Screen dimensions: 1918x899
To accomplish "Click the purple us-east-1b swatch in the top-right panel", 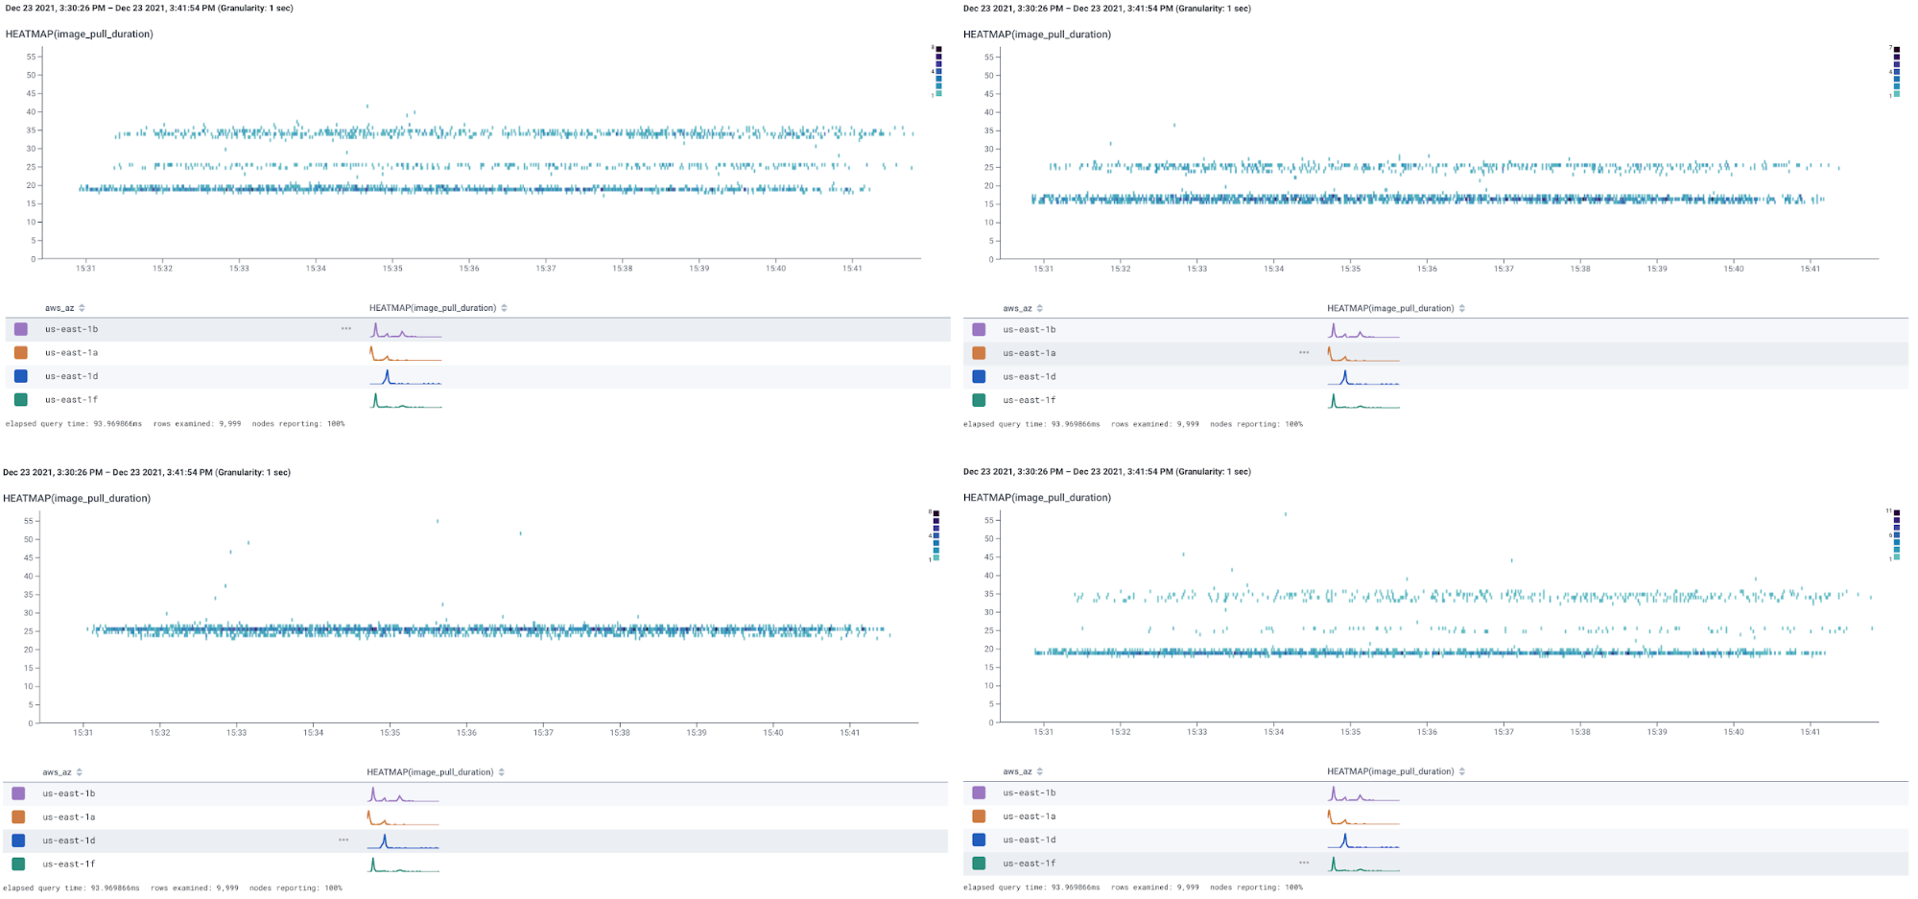I will coord(979,329).
